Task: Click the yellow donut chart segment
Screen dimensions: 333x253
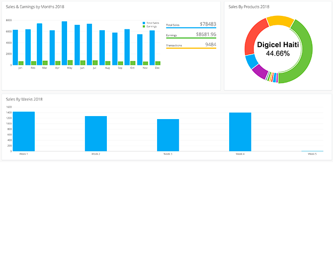Action: coord(280,21)
